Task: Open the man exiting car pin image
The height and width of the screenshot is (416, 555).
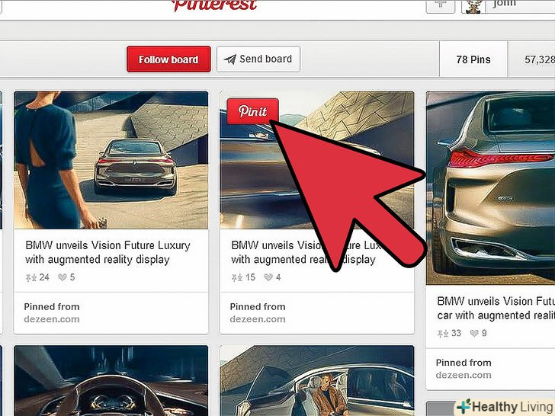Action: pyautogui.click(x=317, y=381)
